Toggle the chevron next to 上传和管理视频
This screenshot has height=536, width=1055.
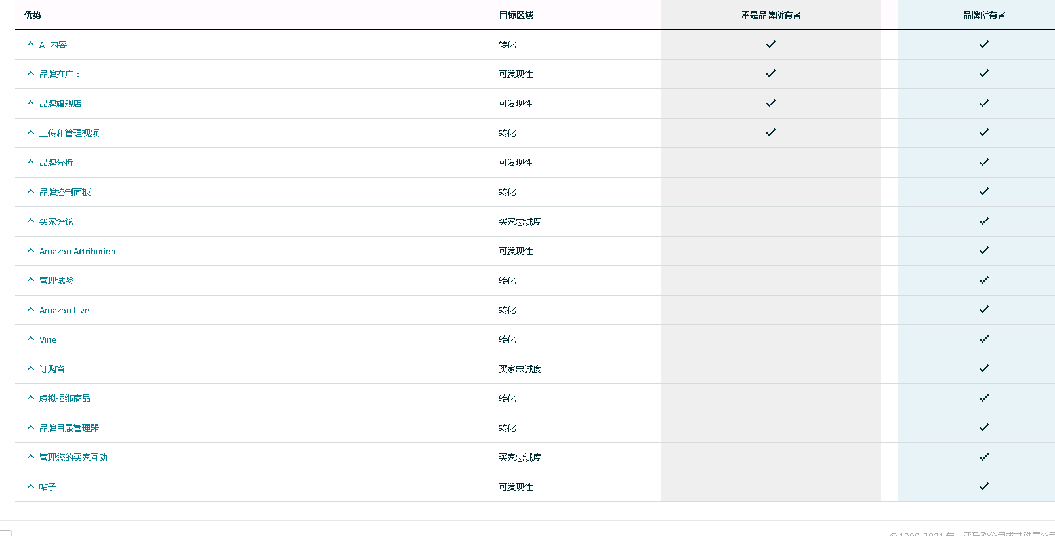click(x=31, y=132)
